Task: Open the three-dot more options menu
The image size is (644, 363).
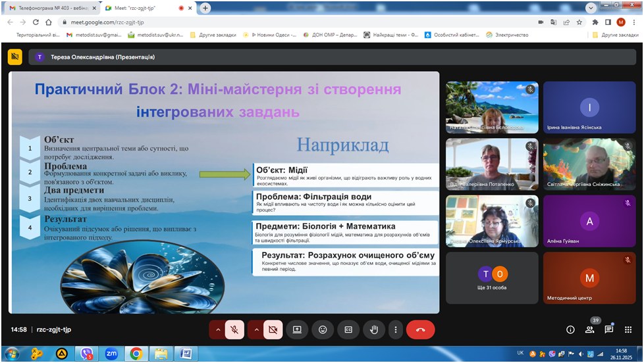Action: 395,329
